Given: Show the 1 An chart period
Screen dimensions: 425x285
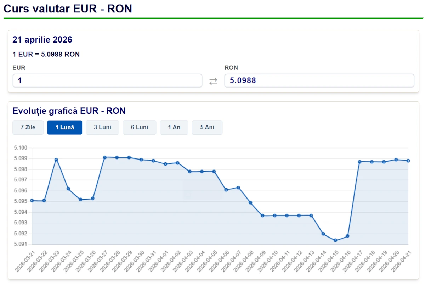Looking at the screenshot, I should tap(174, 128).
